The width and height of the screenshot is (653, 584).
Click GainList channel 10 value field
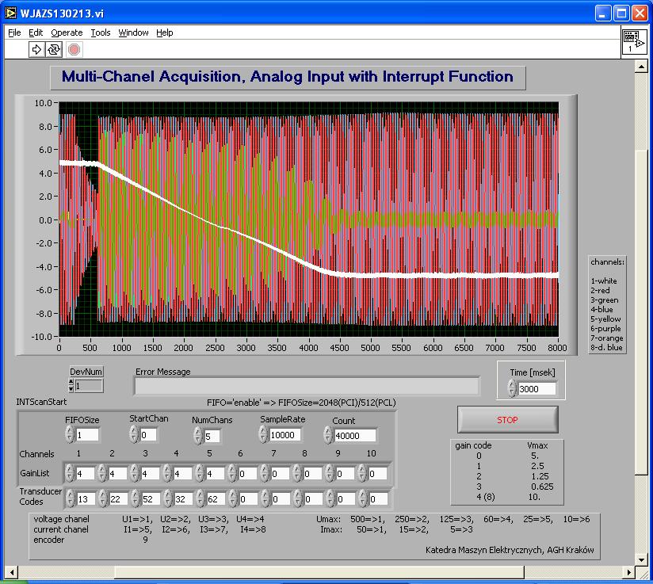(x=378, y=474)
